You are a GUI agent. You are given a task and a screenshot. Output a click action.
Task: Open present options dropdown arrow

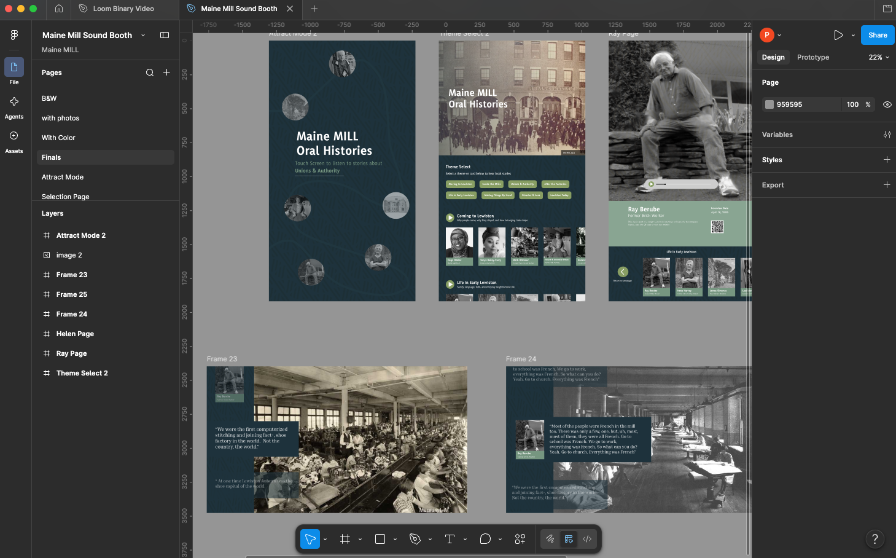(x=853, y=35)
